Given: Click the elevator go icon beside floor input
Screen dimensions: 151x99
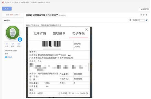Looking at the screenshot, I should click(146, 20).
